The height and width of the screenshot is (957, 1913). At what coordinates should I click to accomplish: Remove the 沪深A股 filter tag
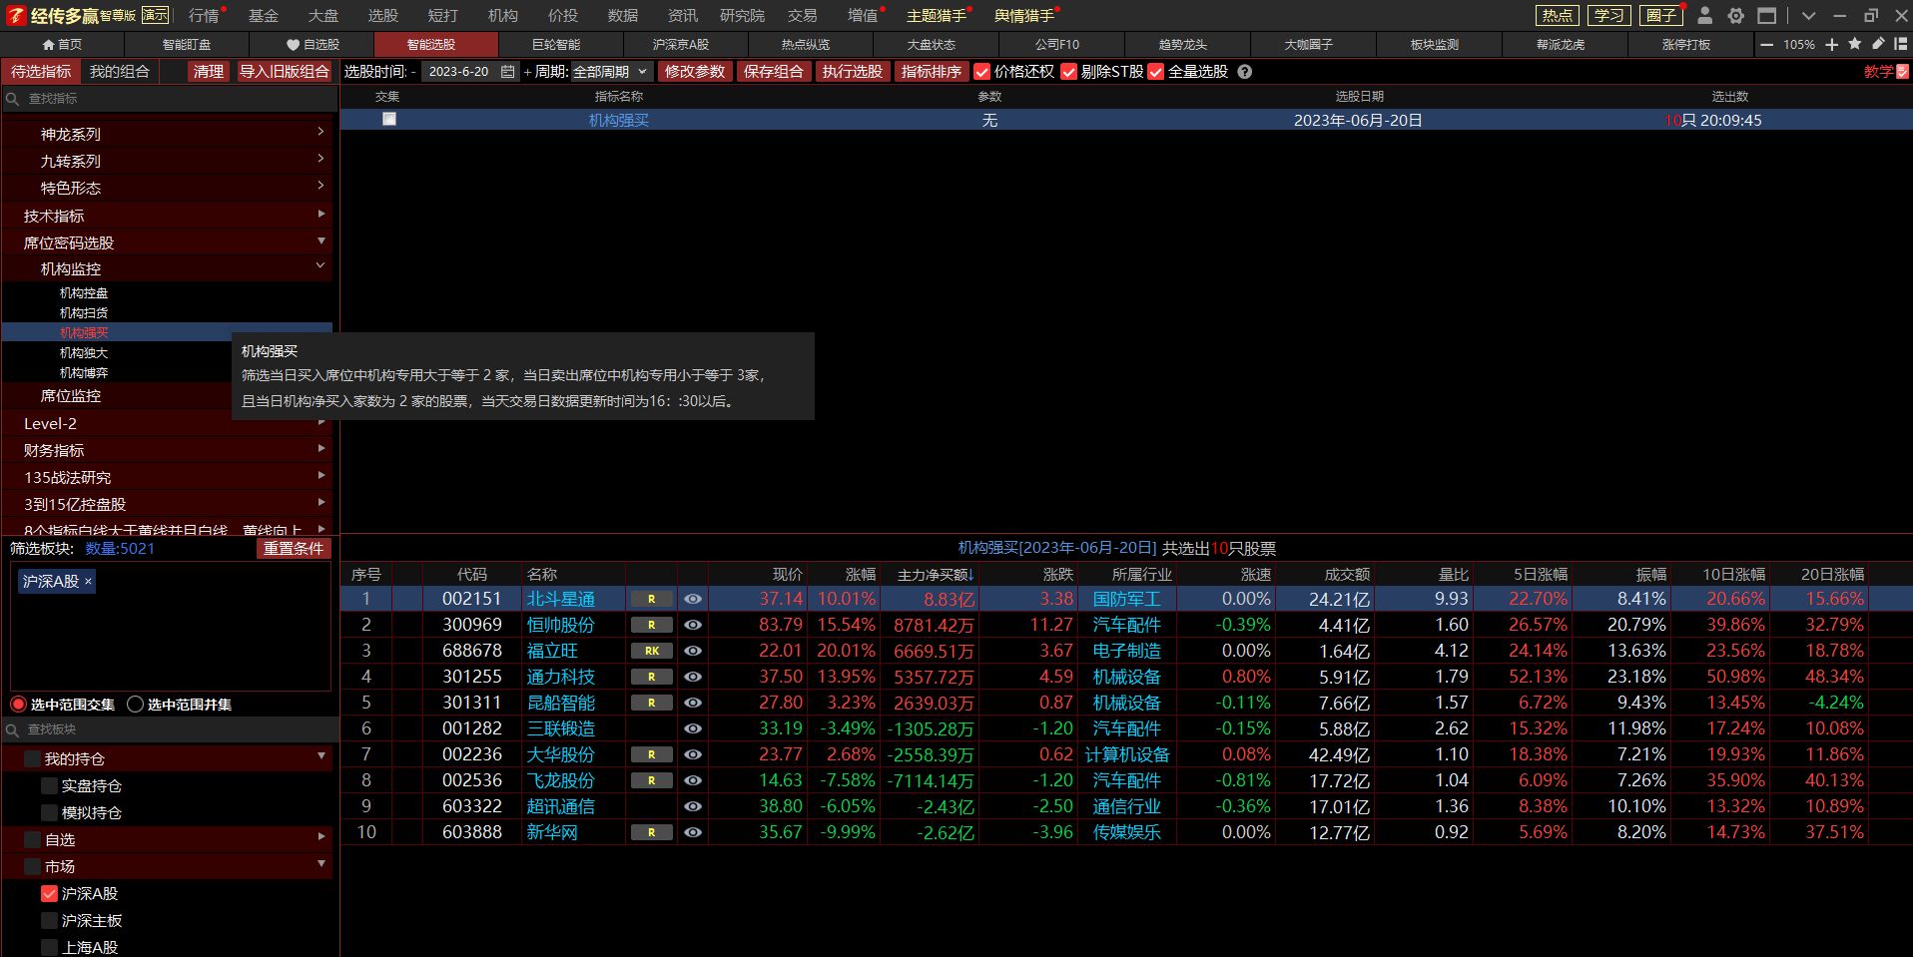88,581
